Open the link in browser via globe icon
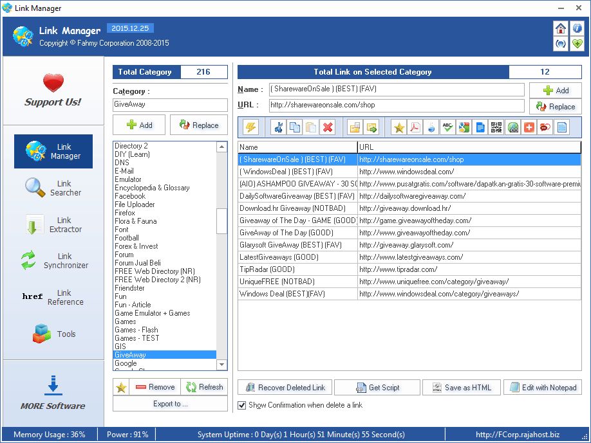Viewport: 591px width, 443px height. coord(511,127)
